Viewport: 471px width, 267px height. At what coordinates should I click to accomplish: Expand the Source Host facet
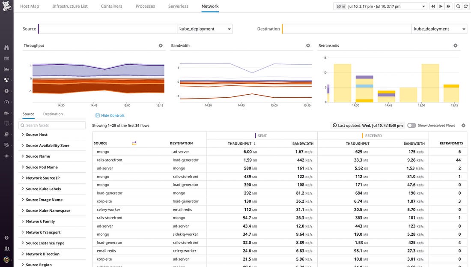point(52,135)
